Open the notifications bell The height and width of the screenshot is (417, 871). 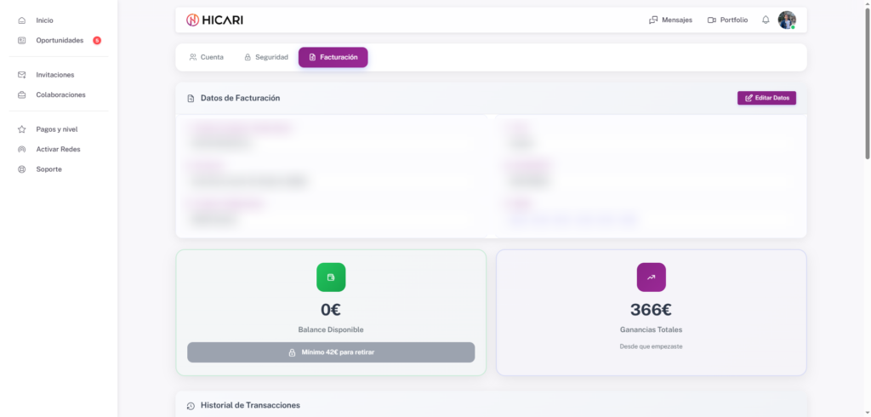(x=766, y=20)
